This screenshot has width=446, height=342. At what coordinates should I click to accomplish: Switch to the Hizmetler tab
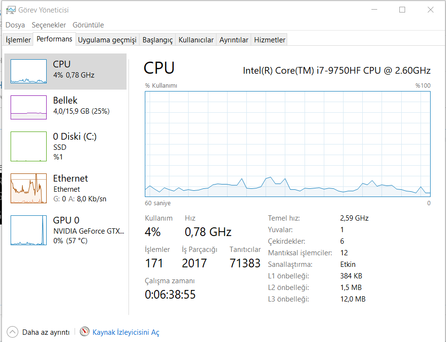(x=269, y=40)
